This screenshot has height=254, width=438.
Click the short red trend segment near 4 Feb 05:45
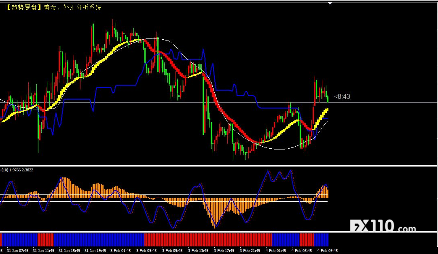coord(307,239)
